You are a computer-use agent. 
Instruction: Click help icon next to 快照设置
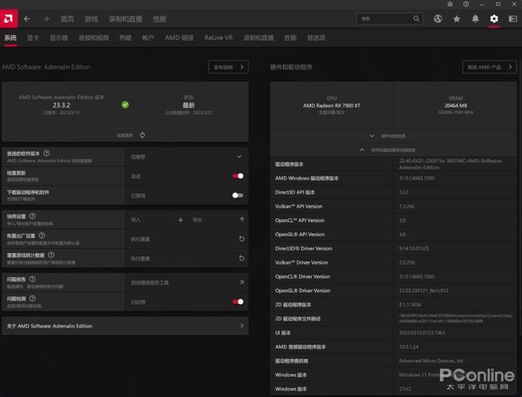click(33, 216)
